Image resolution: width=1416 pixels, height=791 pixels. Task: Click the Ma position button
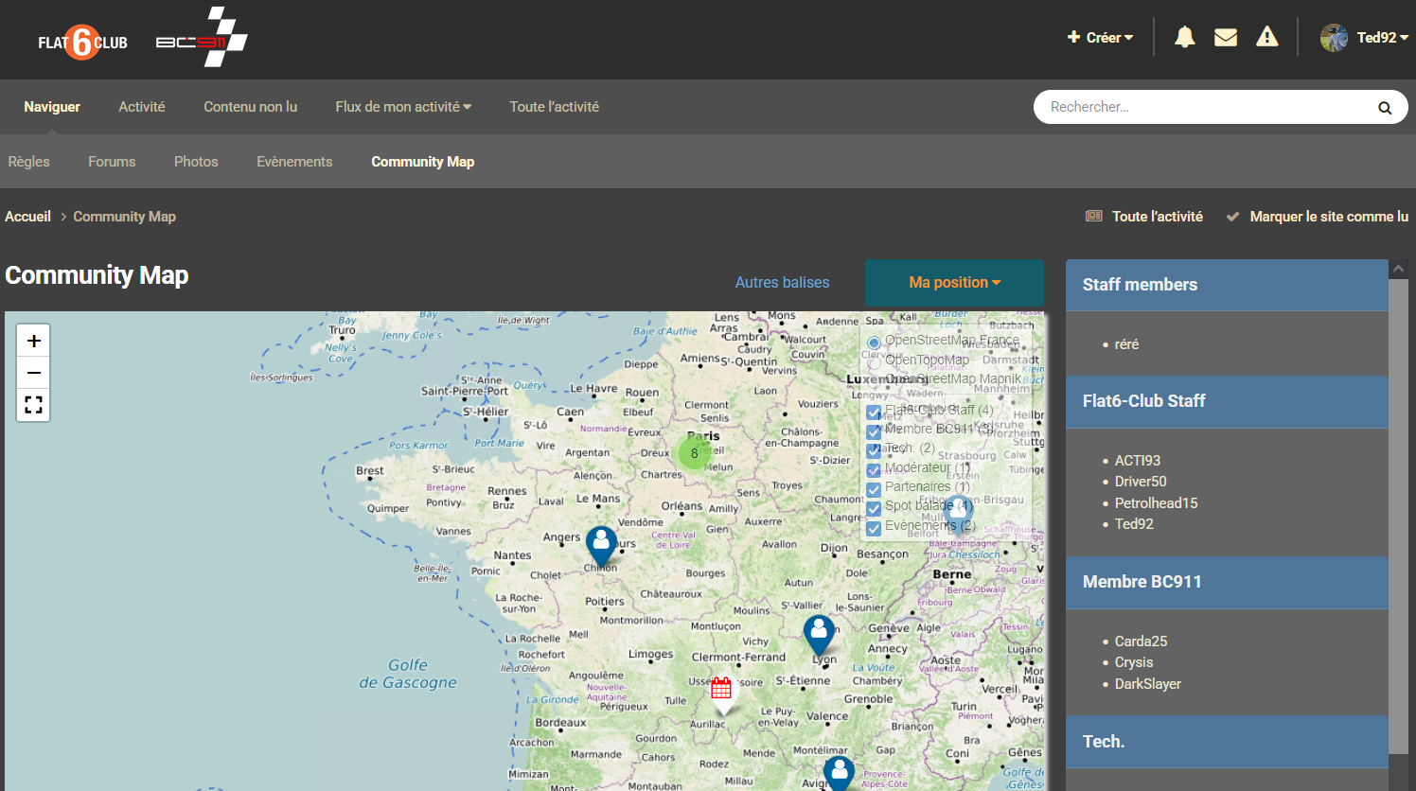point(954,282)
